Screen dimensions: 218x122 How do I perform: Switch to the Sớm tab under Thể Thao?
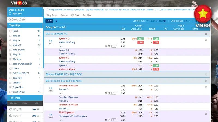coord(25,104)
